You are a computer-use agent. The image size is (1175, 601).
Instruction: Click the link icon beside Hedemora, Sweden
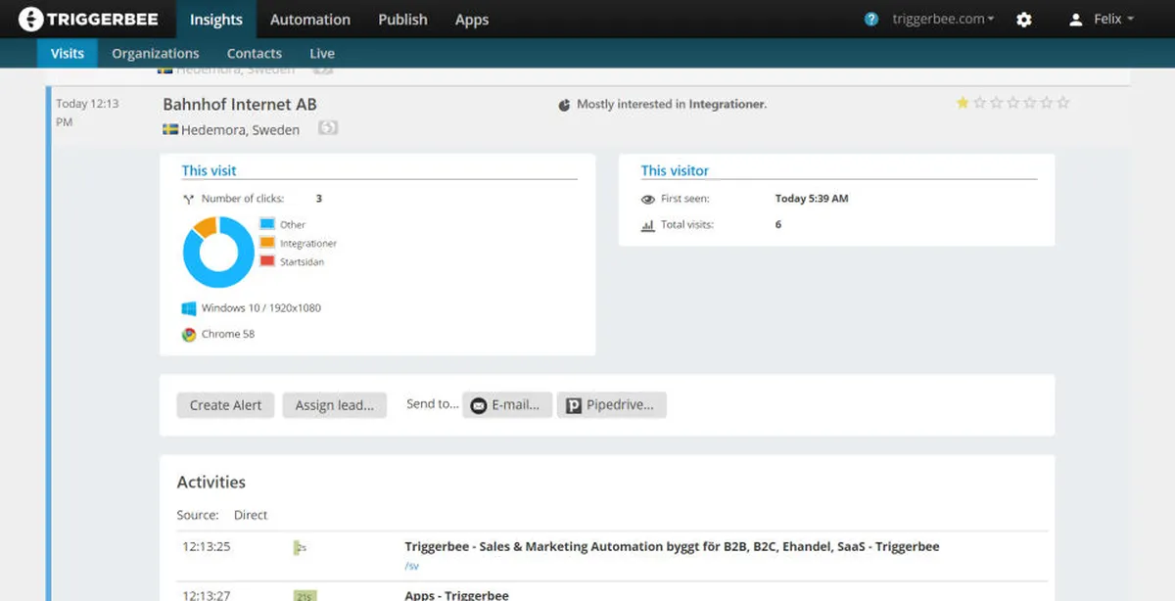pyautogui.click(x=328, y=128)
